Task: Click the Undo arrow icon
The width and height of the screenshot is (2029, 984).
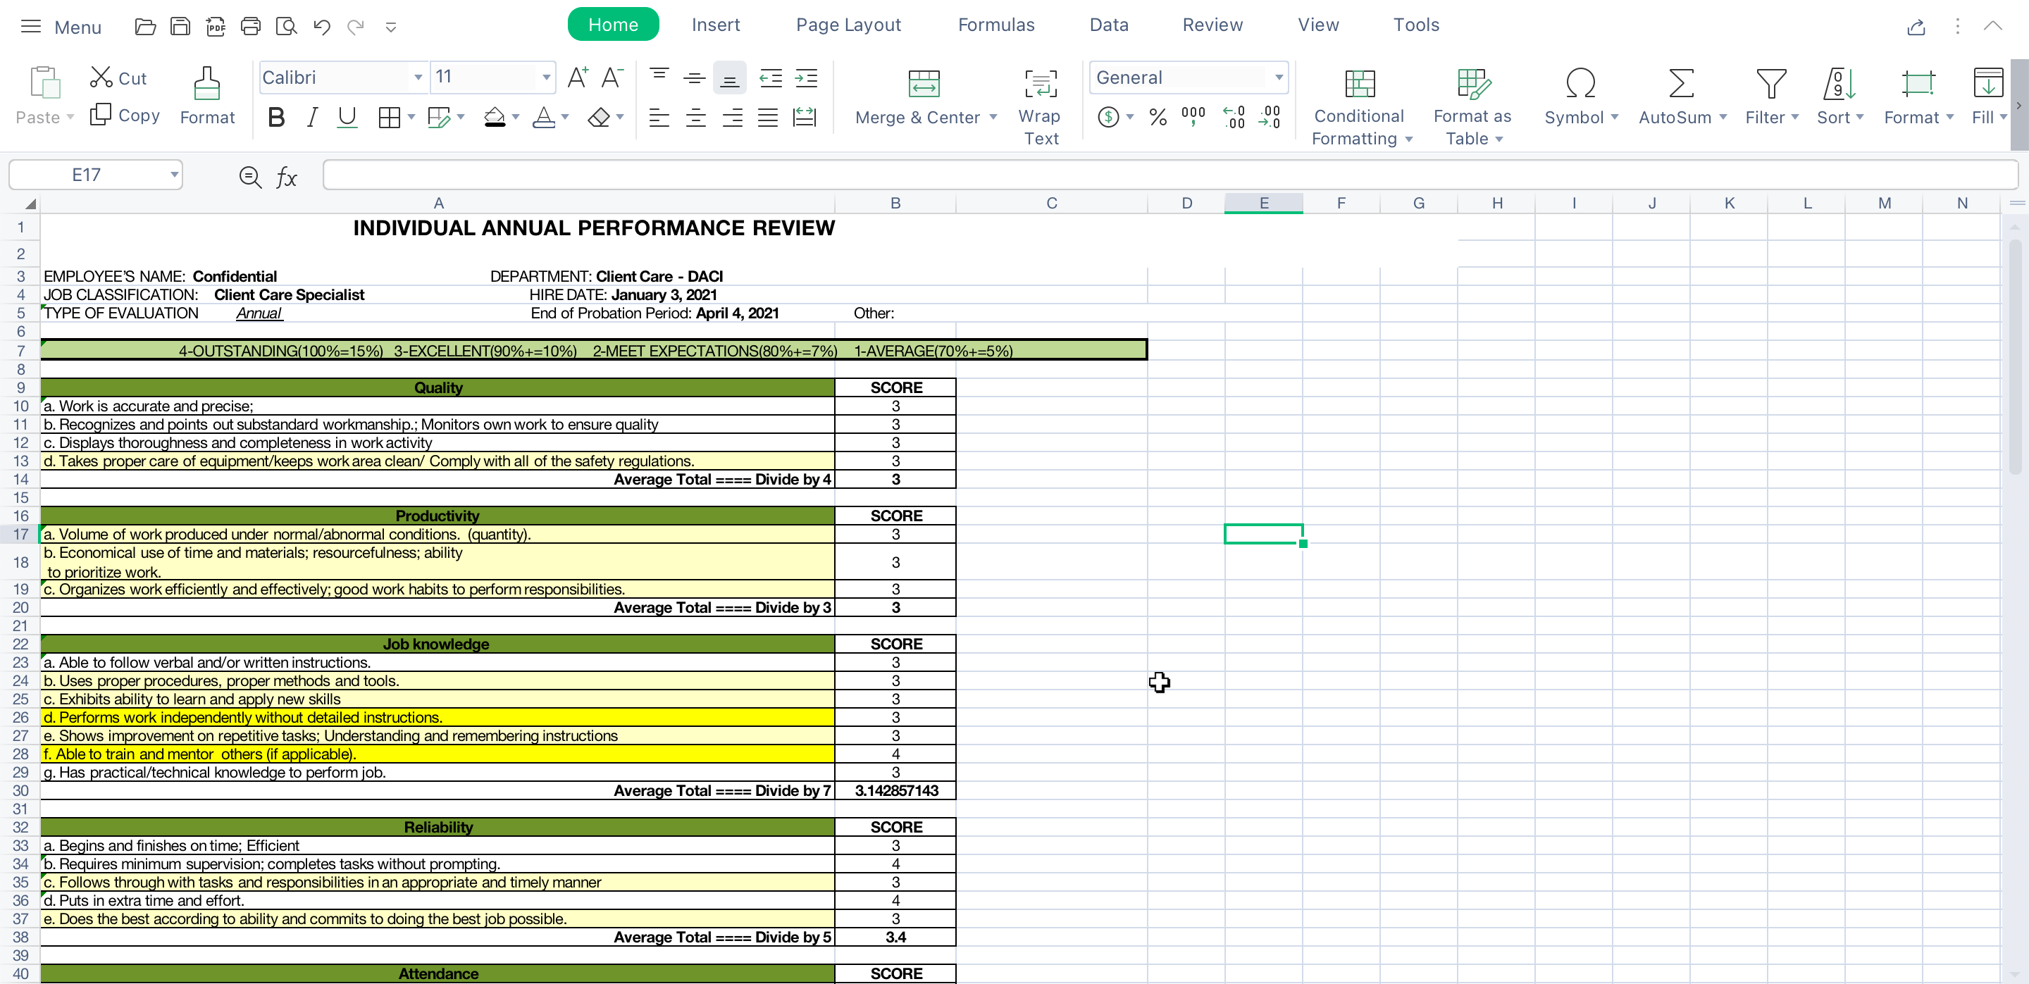Action: [321, 27]
